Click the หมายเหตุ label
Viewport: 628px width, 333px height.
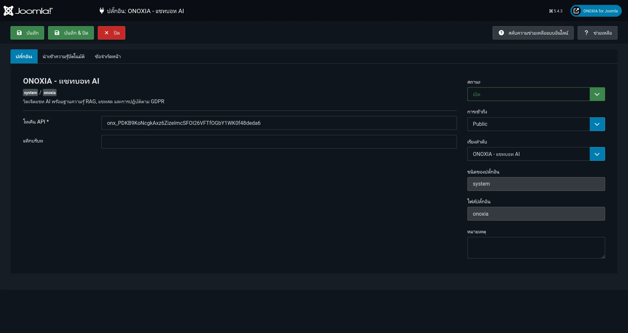[x=477, y=232]
